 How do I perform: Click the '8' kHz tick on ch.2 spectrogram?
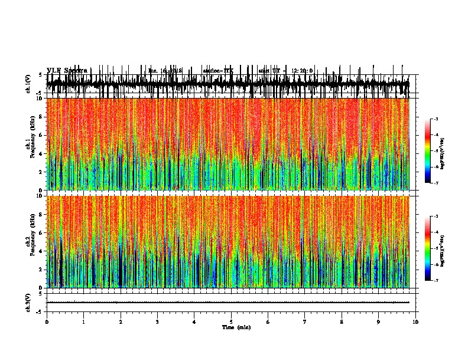click(x=41, y=215)
